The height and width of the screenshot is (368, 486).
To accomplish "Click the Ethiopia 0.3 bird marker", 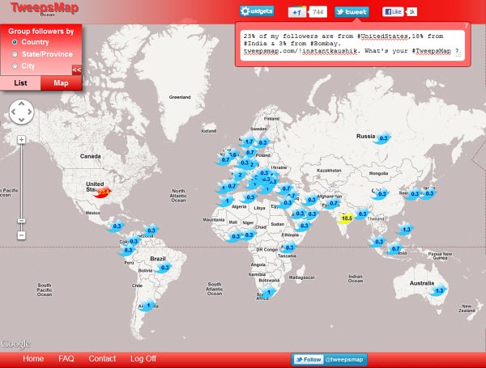I will [303, 226].
